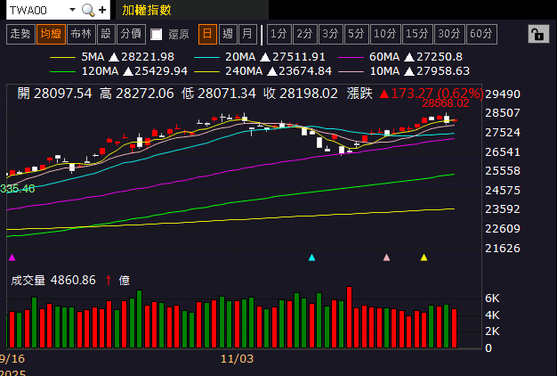Click the 21626 price axis label
This screenshot has width=557, height=376.
503,248
